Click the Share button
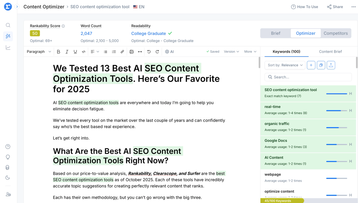Image resolution: width=358 pixels, height=203 pixels. point(335,7)
